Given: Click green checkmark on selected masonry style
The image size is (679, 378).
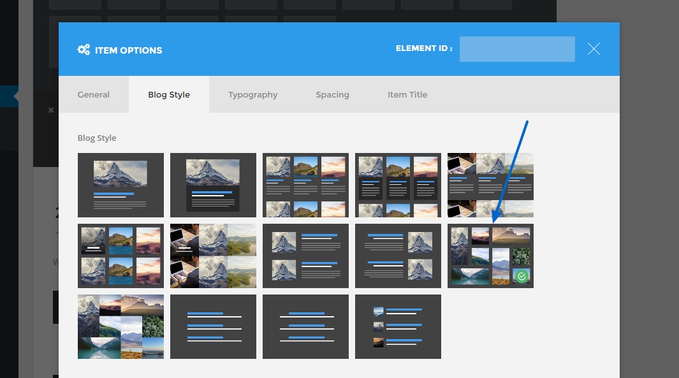Looking at the screenshot, I should tap(522, 277).
